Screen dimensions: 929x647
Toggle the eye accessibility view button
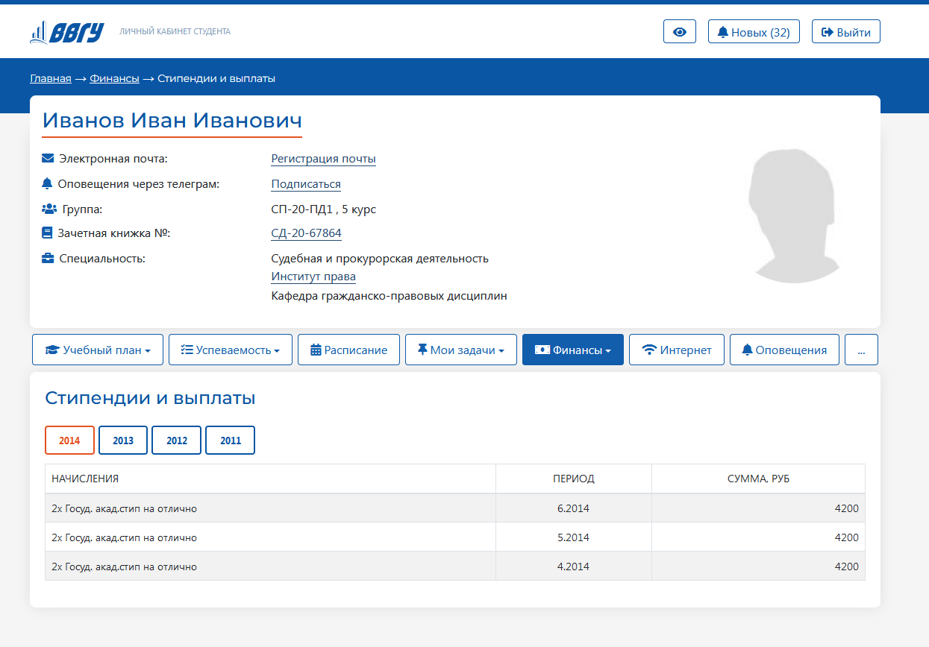[x=679, y=32]
